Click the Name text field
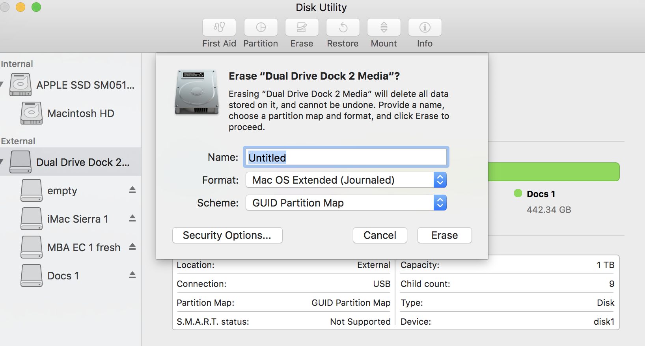Viewport: 645px width, 346px height. (346, 158)
